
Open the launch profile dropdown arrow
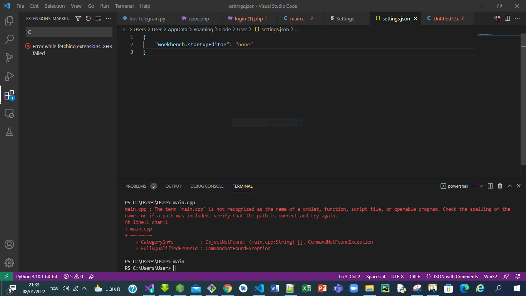click(481, 186)
